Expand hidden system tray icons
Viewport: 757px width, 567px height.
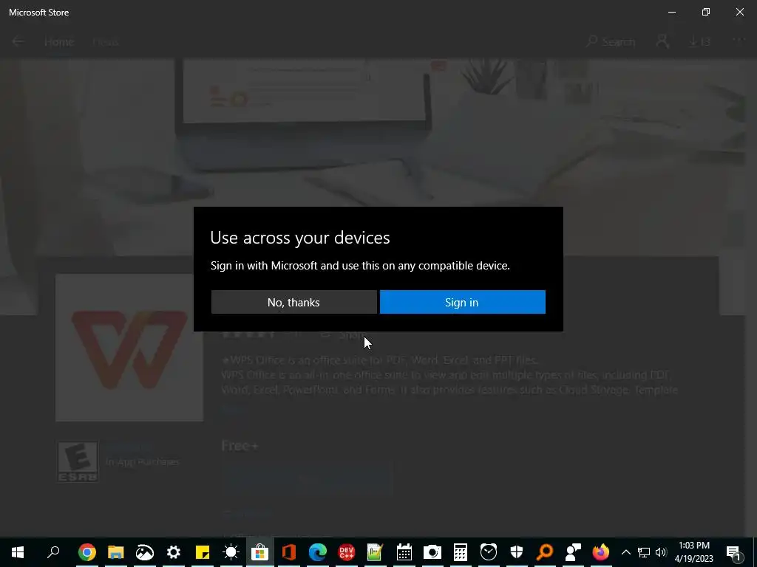click(x=625, y=552)
